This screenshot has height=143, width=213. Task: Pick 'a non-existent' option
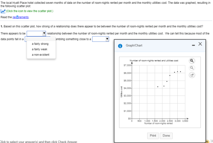click(40, 55)
